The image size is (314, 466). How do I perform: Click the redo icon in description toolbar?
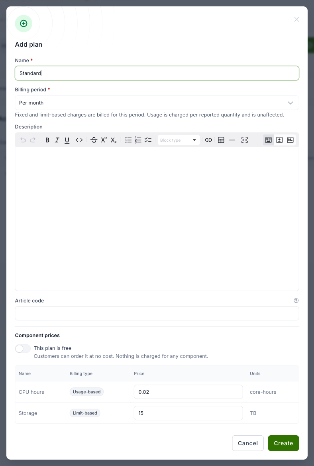coord(33,140)
